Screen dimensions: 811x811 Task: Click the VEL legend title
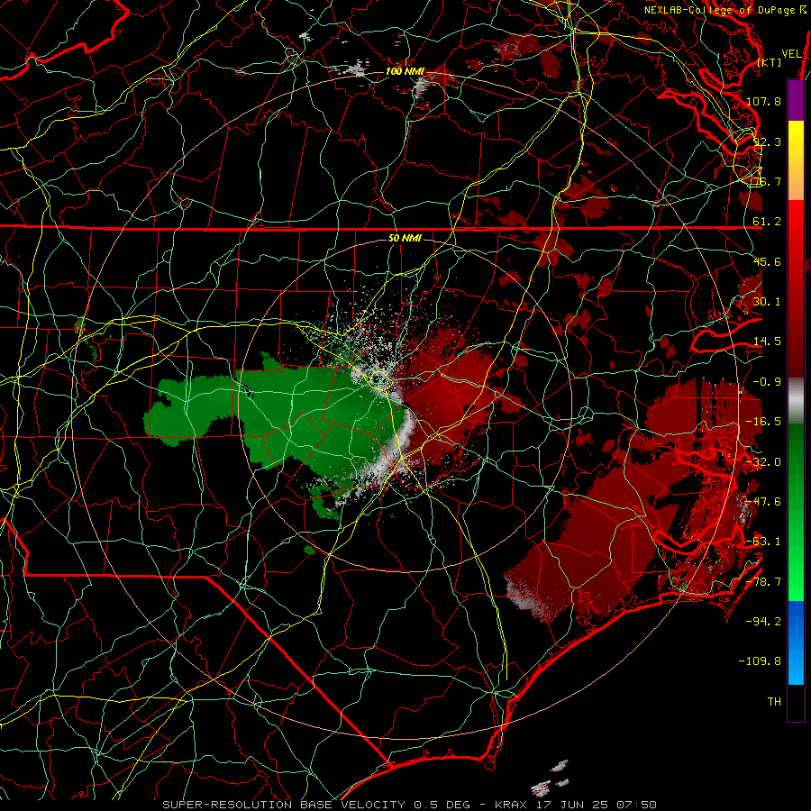pos(792,54)
